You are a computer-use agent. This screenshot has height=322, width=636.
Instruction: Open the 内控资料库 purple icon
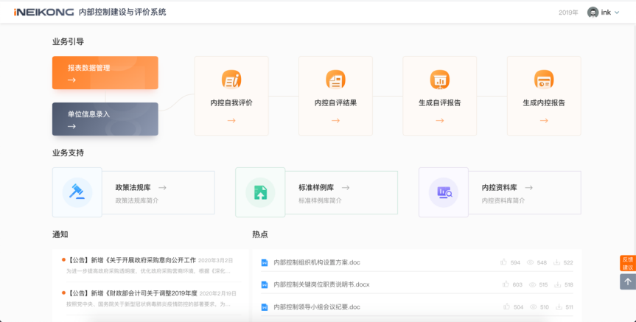tap(444, 192)
